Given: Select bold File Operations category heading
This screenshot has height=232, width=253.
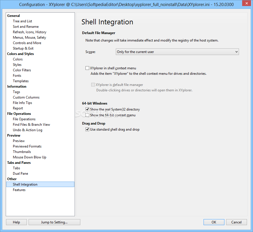Looking at the screenshot, I should point(19,114).
